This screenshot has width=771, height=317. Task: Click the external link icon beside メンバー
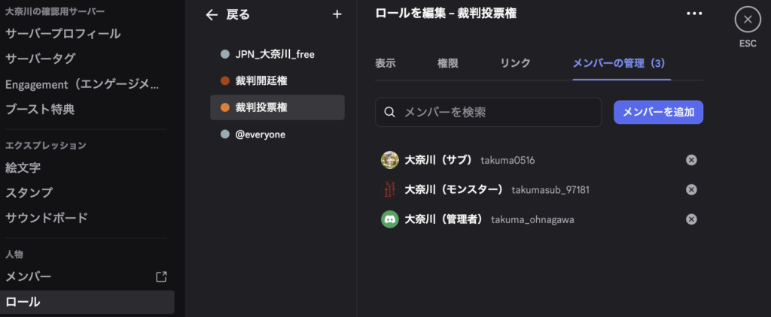(x=161, y=276)
